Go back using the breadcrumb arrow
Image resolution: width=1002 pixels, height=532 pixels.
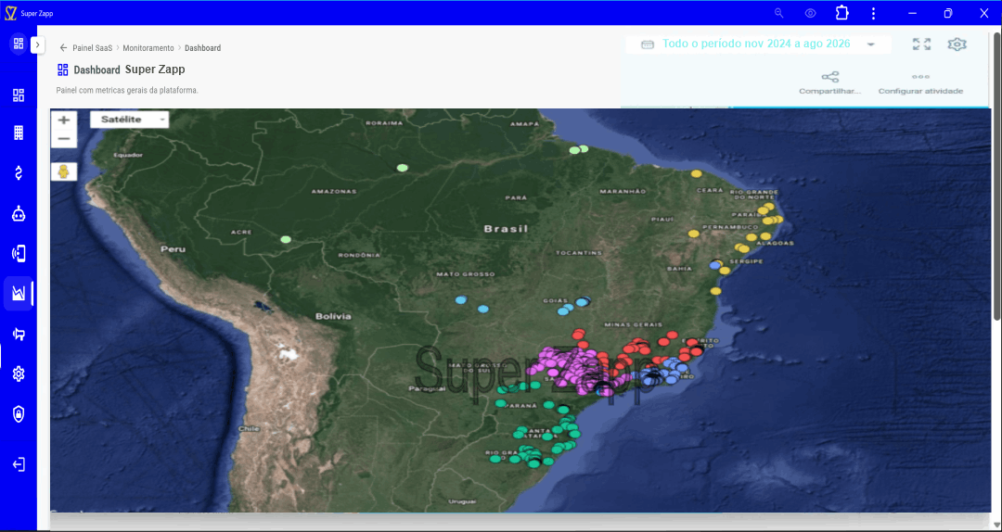click(63, 48)
